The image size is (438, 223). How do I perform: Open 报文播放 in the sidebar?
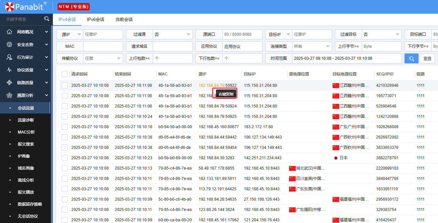(x=25, y=192)
